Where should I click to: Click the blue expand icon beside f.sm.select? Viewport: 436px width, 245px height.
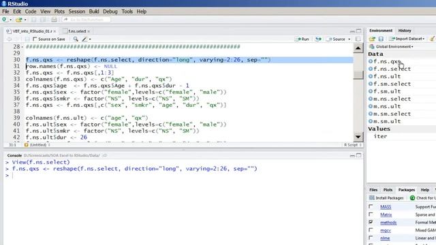click(x=371, y=84)
